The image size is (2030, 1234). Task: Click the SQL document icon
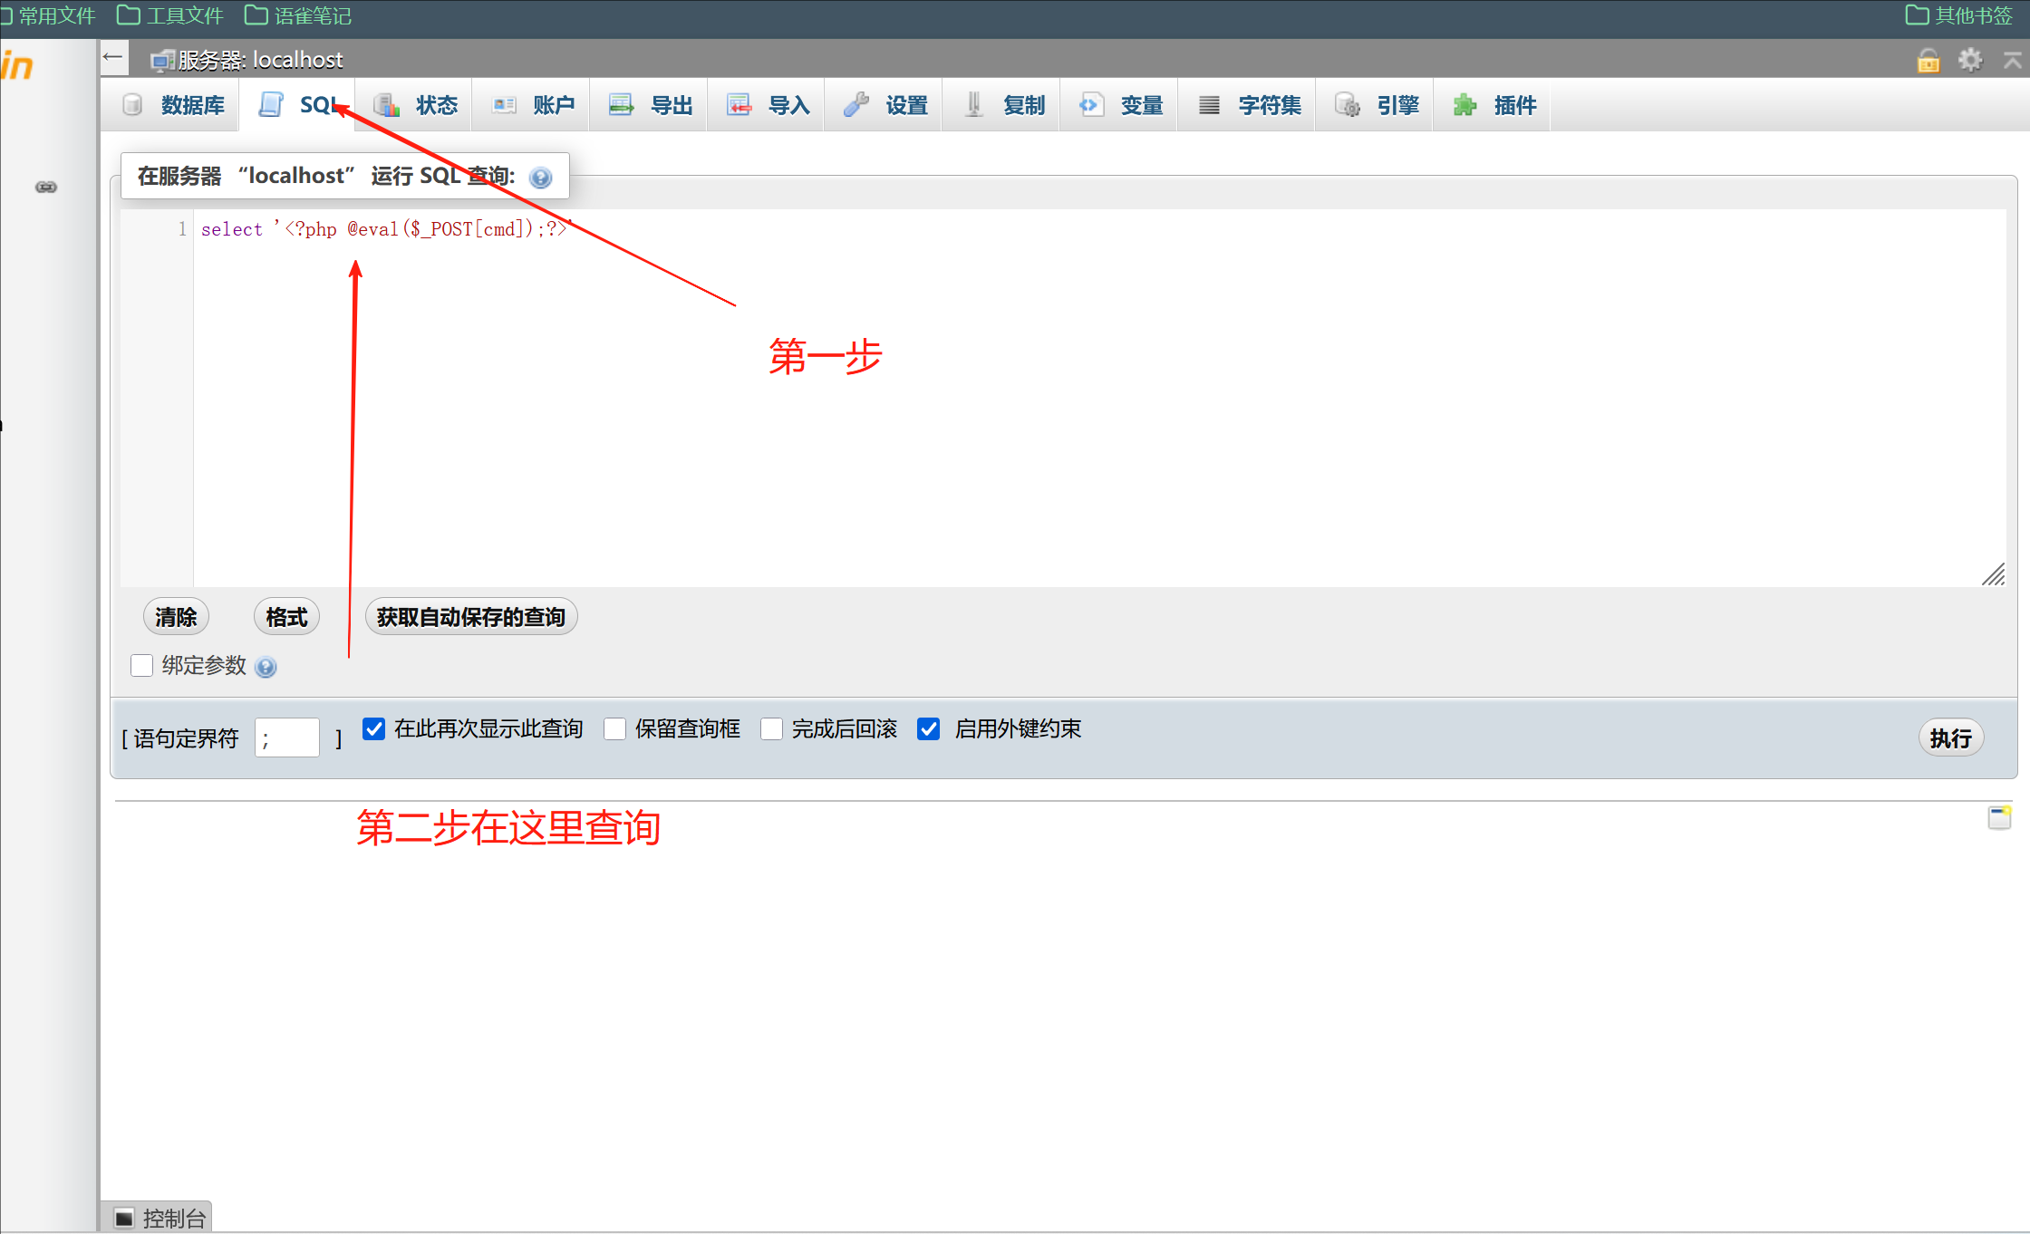271,104
